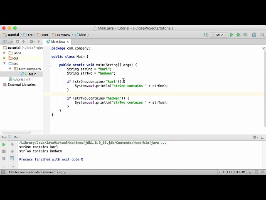Close the Main.java tab
266x200 pixels.
click(x=68, y=42)
